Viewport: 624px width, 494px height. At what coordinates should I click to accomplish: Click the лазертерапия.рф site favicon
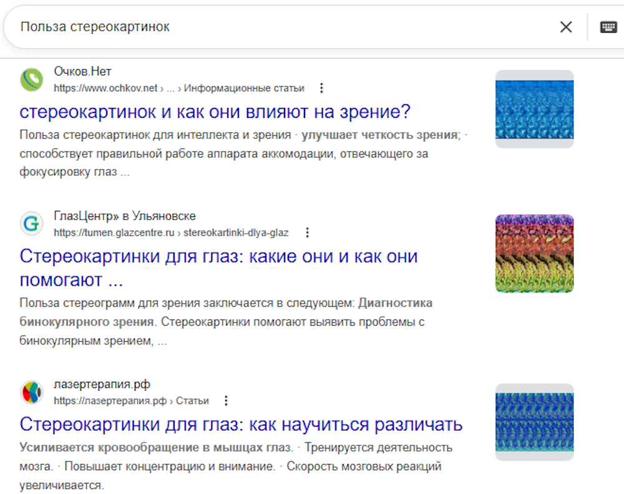(32, 392)
